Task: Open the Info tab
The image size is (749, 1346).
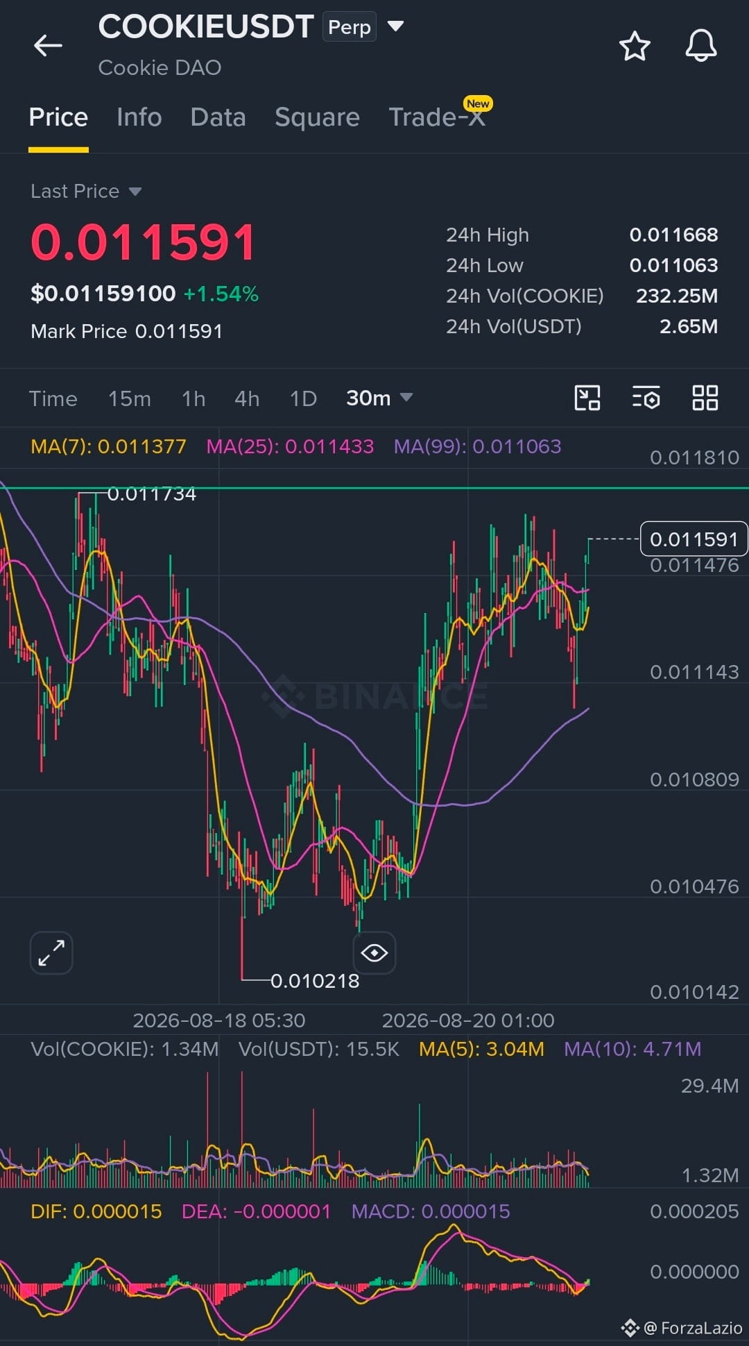Action: point(139,117)
